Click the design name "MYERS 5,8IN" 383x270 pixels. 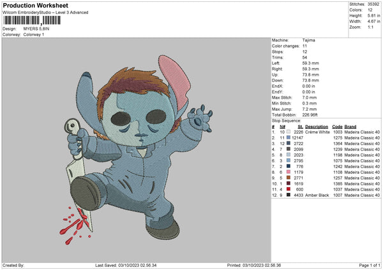pos(36,29)
